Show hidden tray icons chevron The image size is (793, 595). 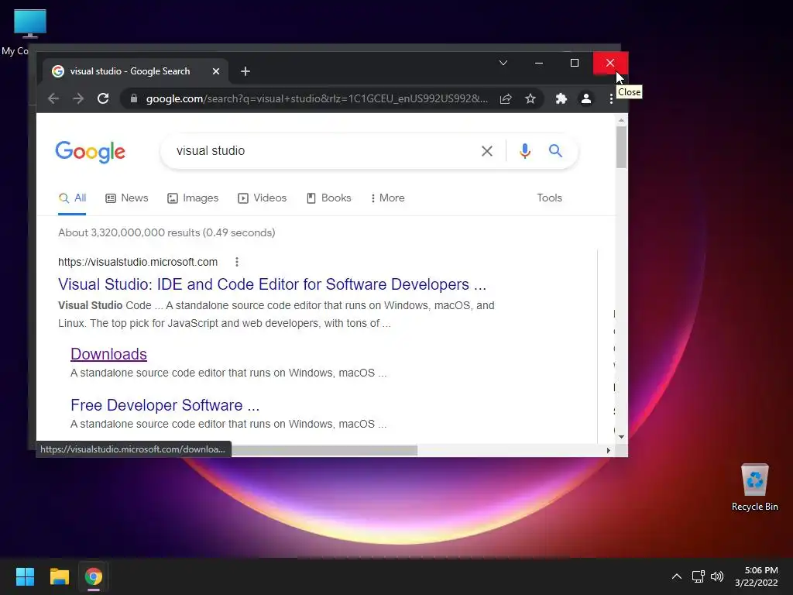tap(676, 576)
